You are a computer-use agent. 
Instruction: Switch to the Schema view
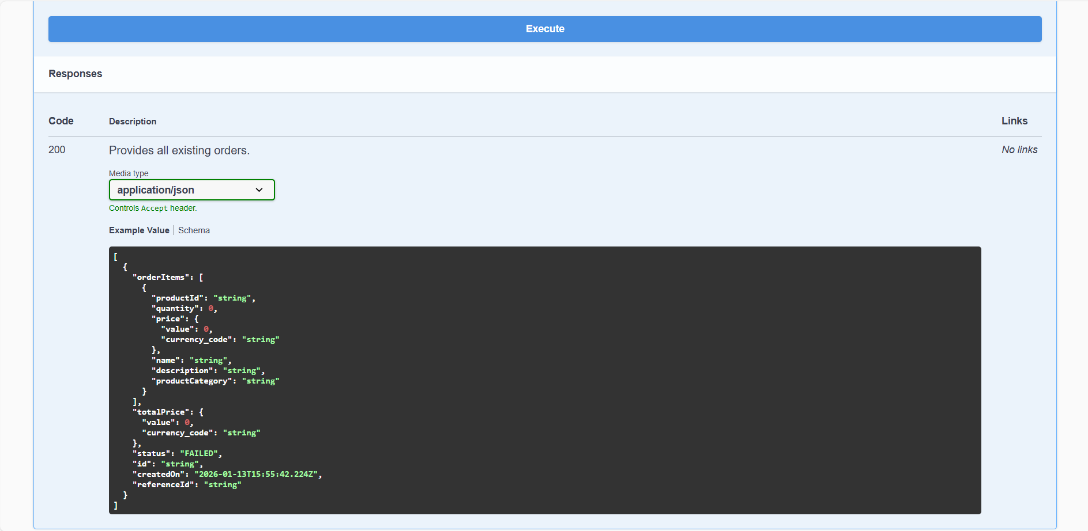click(194, 230)
